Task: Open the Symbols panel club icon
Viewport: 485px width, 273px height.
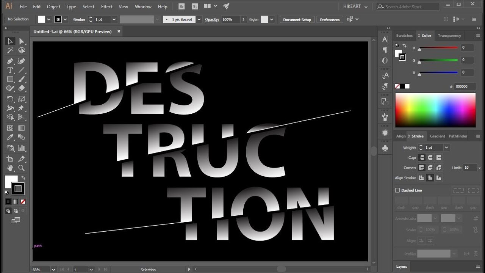Action: pos(385,148)
